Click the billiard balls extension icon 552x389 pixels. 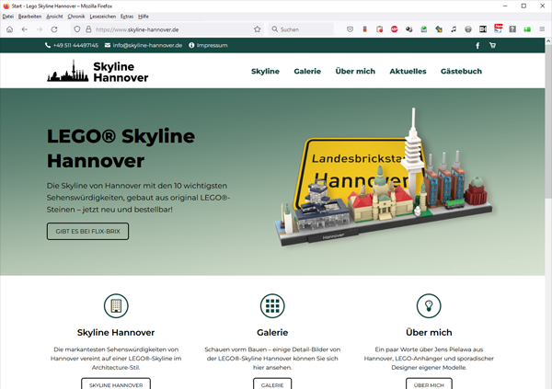409,29
